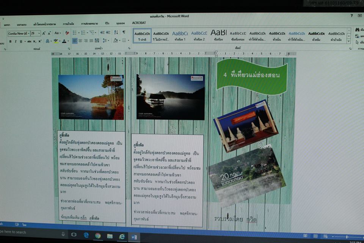This screenshot has width=364, height=243.
Task: Toggle Bold formatting
Action: click(x=10, y=41)
